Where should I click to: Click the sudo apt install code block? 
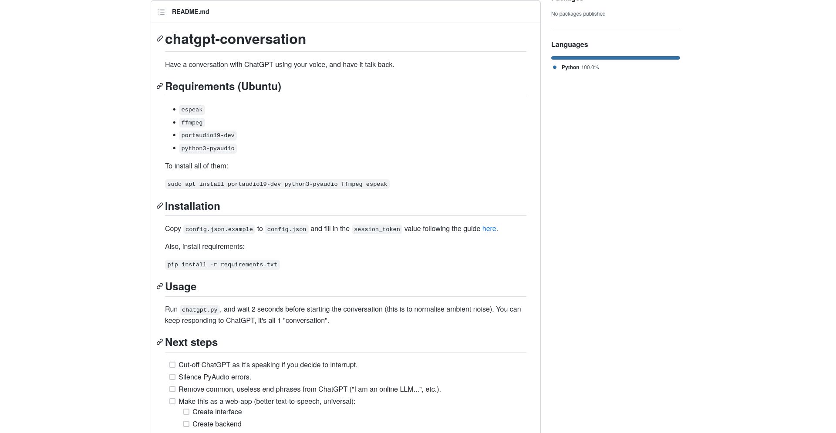click(x=277, y=184)
